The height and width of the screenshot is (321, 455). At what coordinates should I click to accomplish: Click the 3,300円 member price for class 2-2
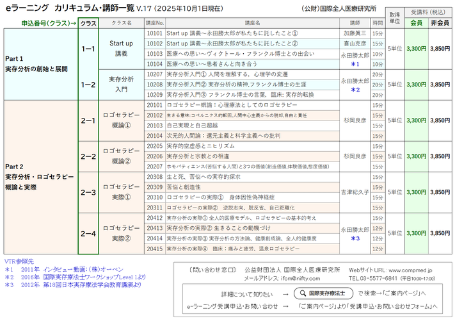pyautogui.click(x=417, y=156)
